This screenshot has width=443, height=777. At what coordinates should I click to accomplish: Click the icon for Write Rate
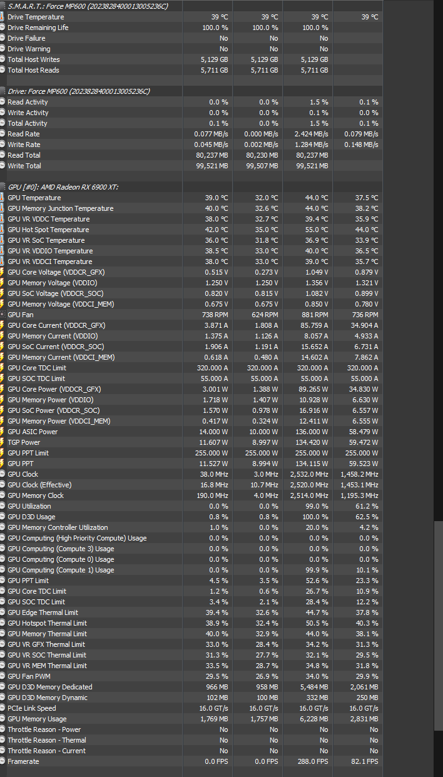[3, 145]
